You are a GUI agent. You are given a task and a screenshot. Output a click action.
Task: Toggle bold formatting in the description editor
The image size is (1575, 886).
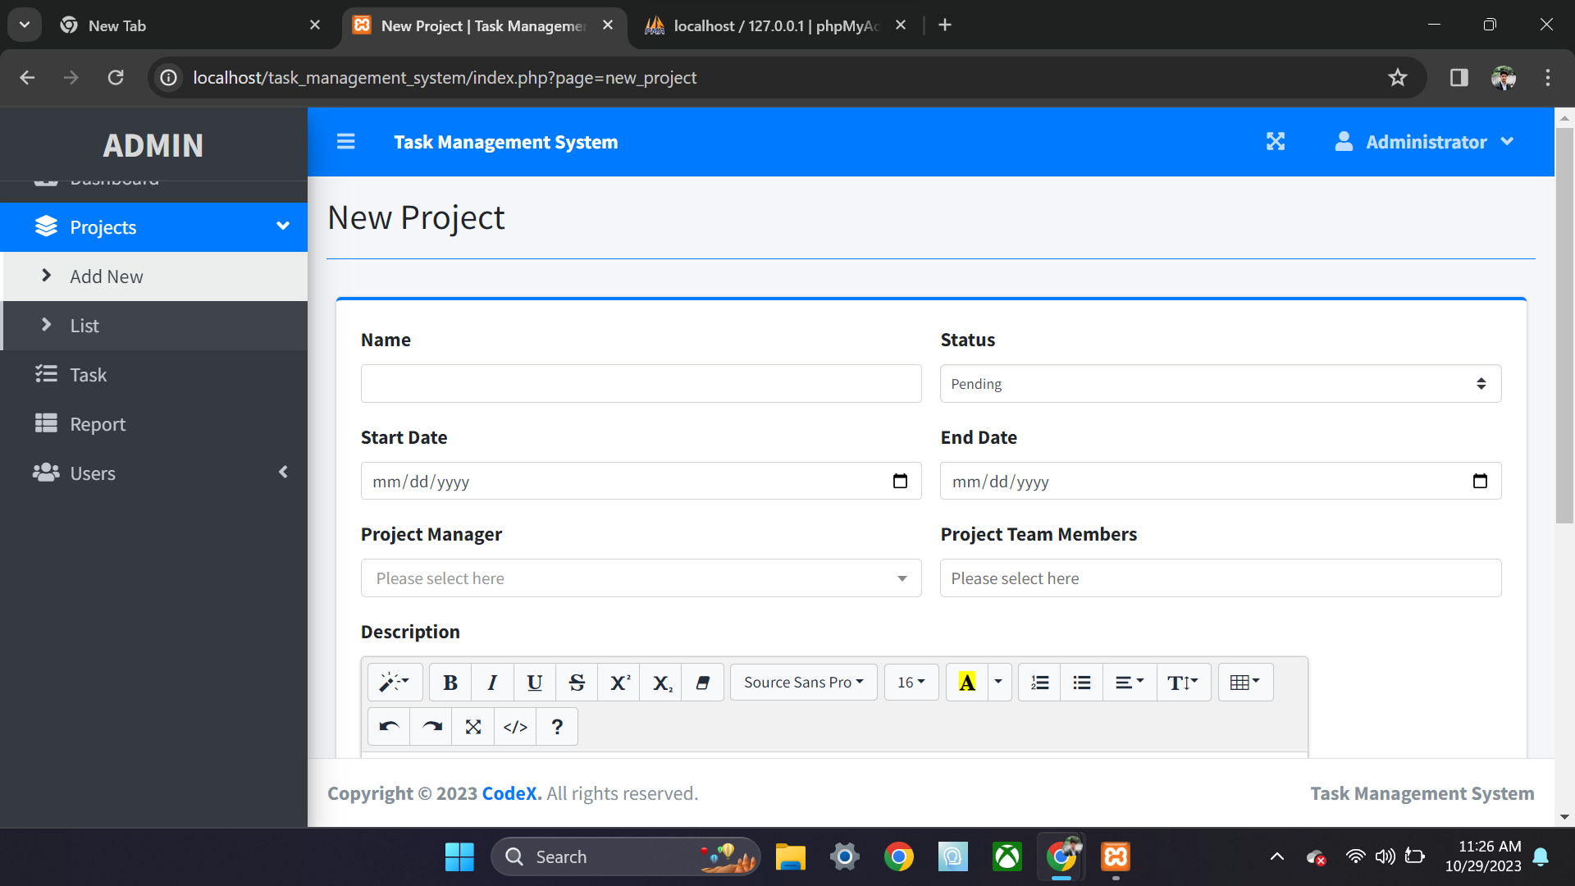tap(450, 682)
